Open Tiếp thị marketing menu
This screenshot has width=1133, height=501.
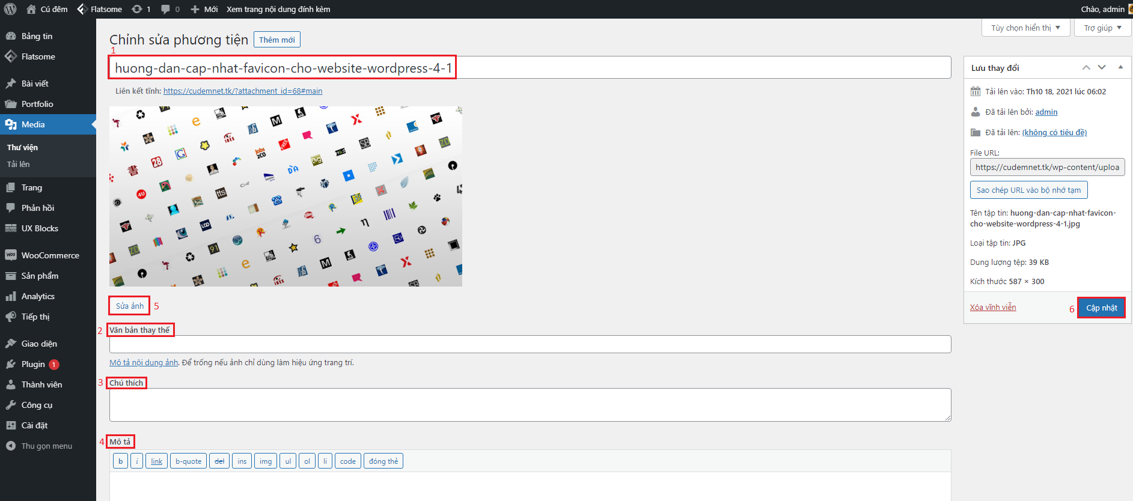[48, 317]
